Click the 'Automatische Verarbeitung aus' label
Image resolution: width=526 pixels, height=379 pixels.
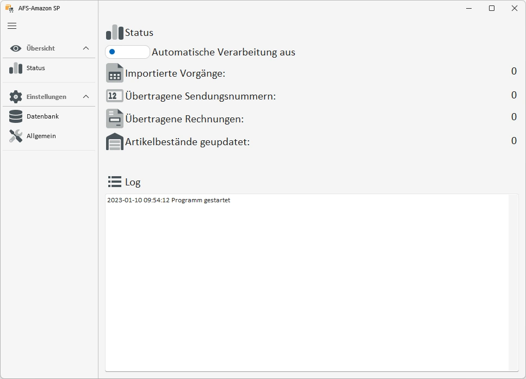pos(224,52)
